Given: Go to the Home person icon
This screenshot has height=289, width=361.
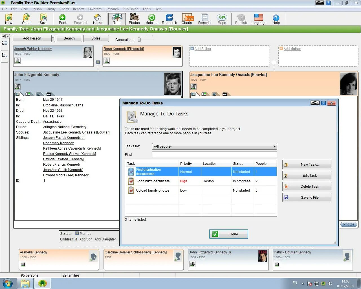Looking at the screenshot, I should (x=98, y=19).
